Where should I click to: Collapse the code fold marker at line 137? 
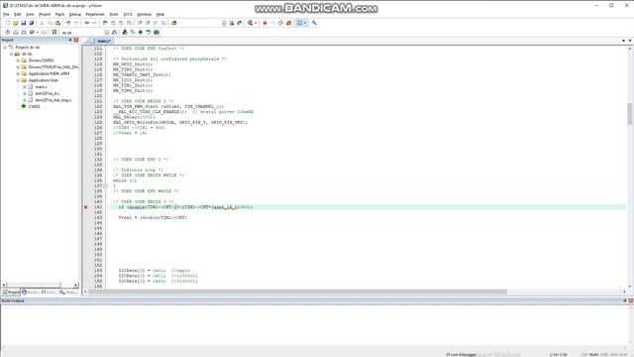pos(106,185)
